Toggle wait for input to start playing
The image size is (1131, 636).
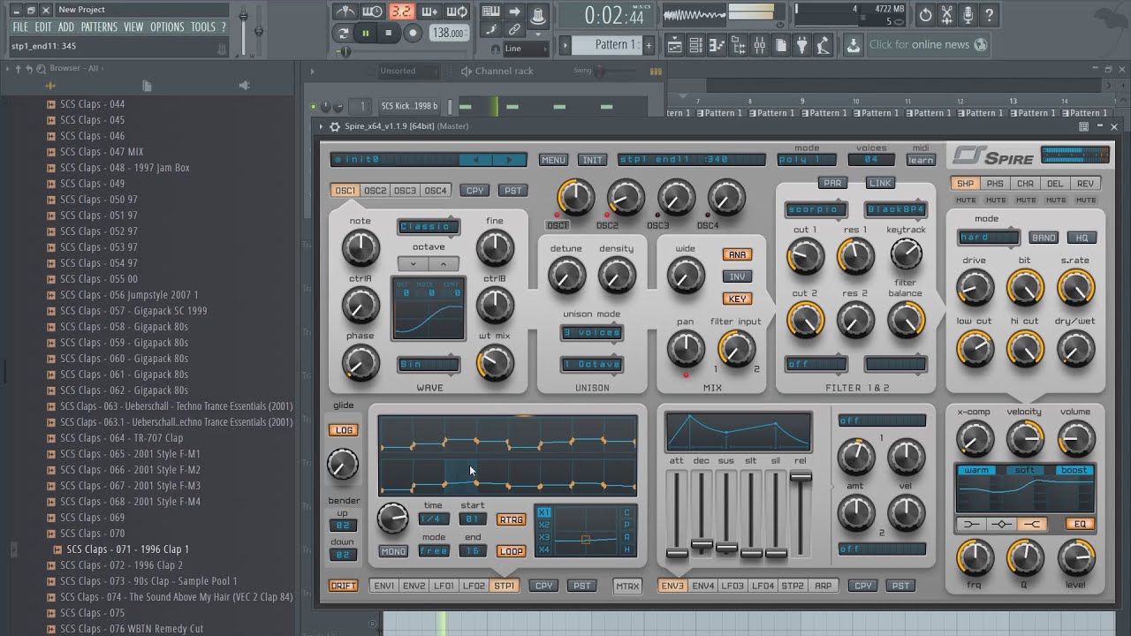click(x=373, y=11)
